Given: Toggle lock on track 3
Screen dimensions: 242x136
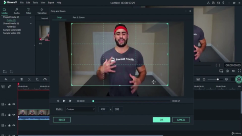Looking at the screenshot, I should point(9,125).
